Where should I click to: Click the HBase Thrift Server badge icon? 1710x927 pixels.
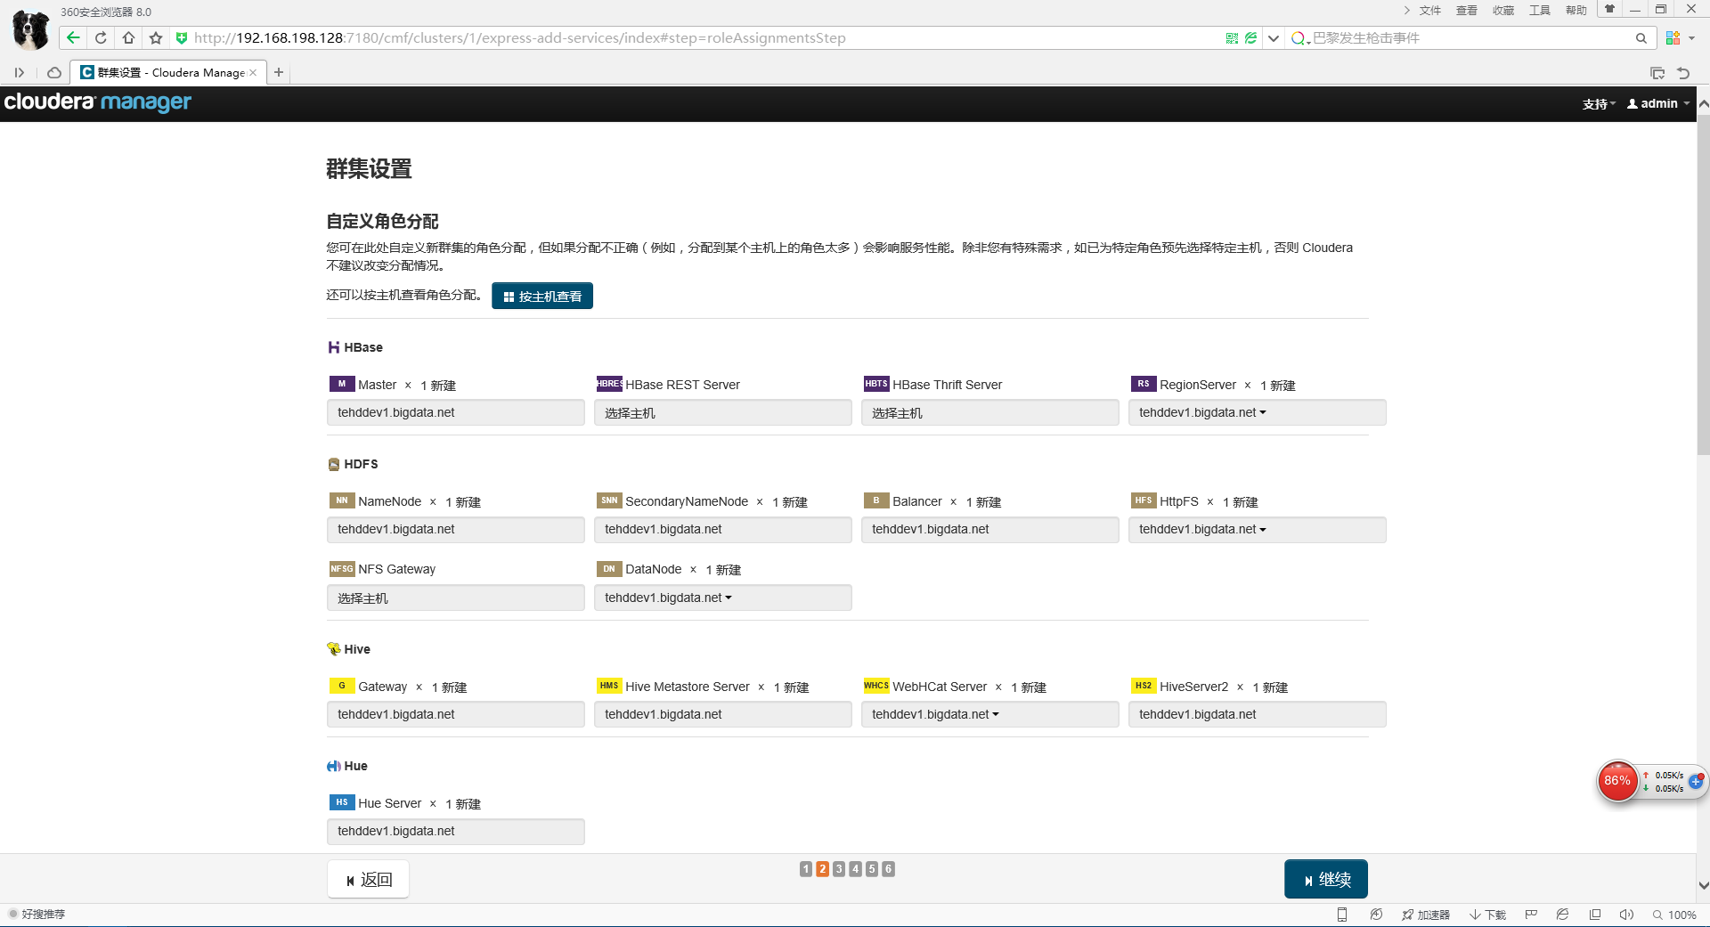pos(876,384)
